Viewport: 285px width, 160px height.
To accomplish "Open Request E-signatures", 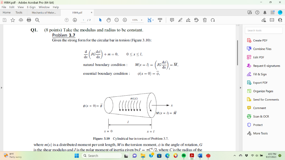I will click(x=264, y=66).
